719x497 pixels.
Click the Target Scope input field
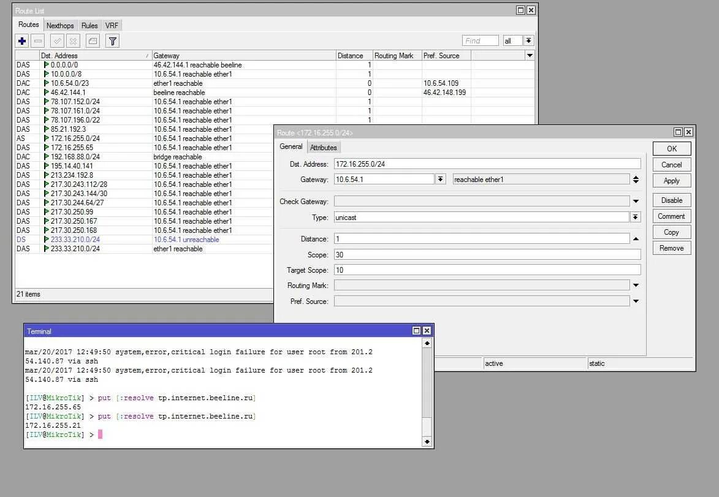click(487, 270)
